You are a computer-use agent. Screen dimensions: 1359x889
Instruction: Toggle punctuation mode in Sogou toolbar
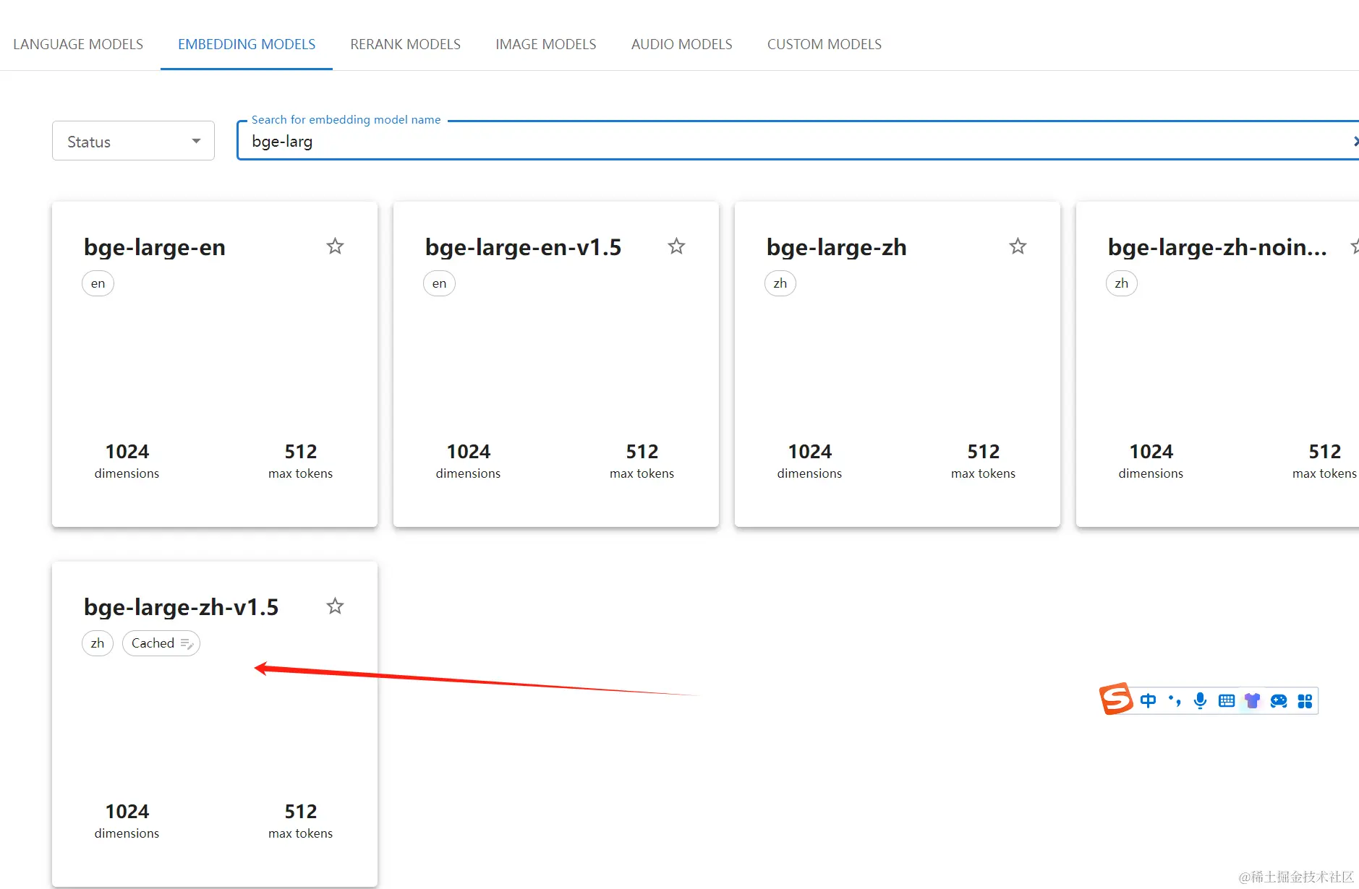click(1175, 700)
